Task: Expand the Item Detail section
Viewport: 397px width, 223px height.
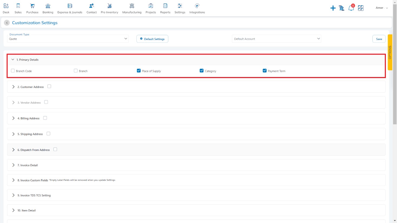Action: click(13, 210)
